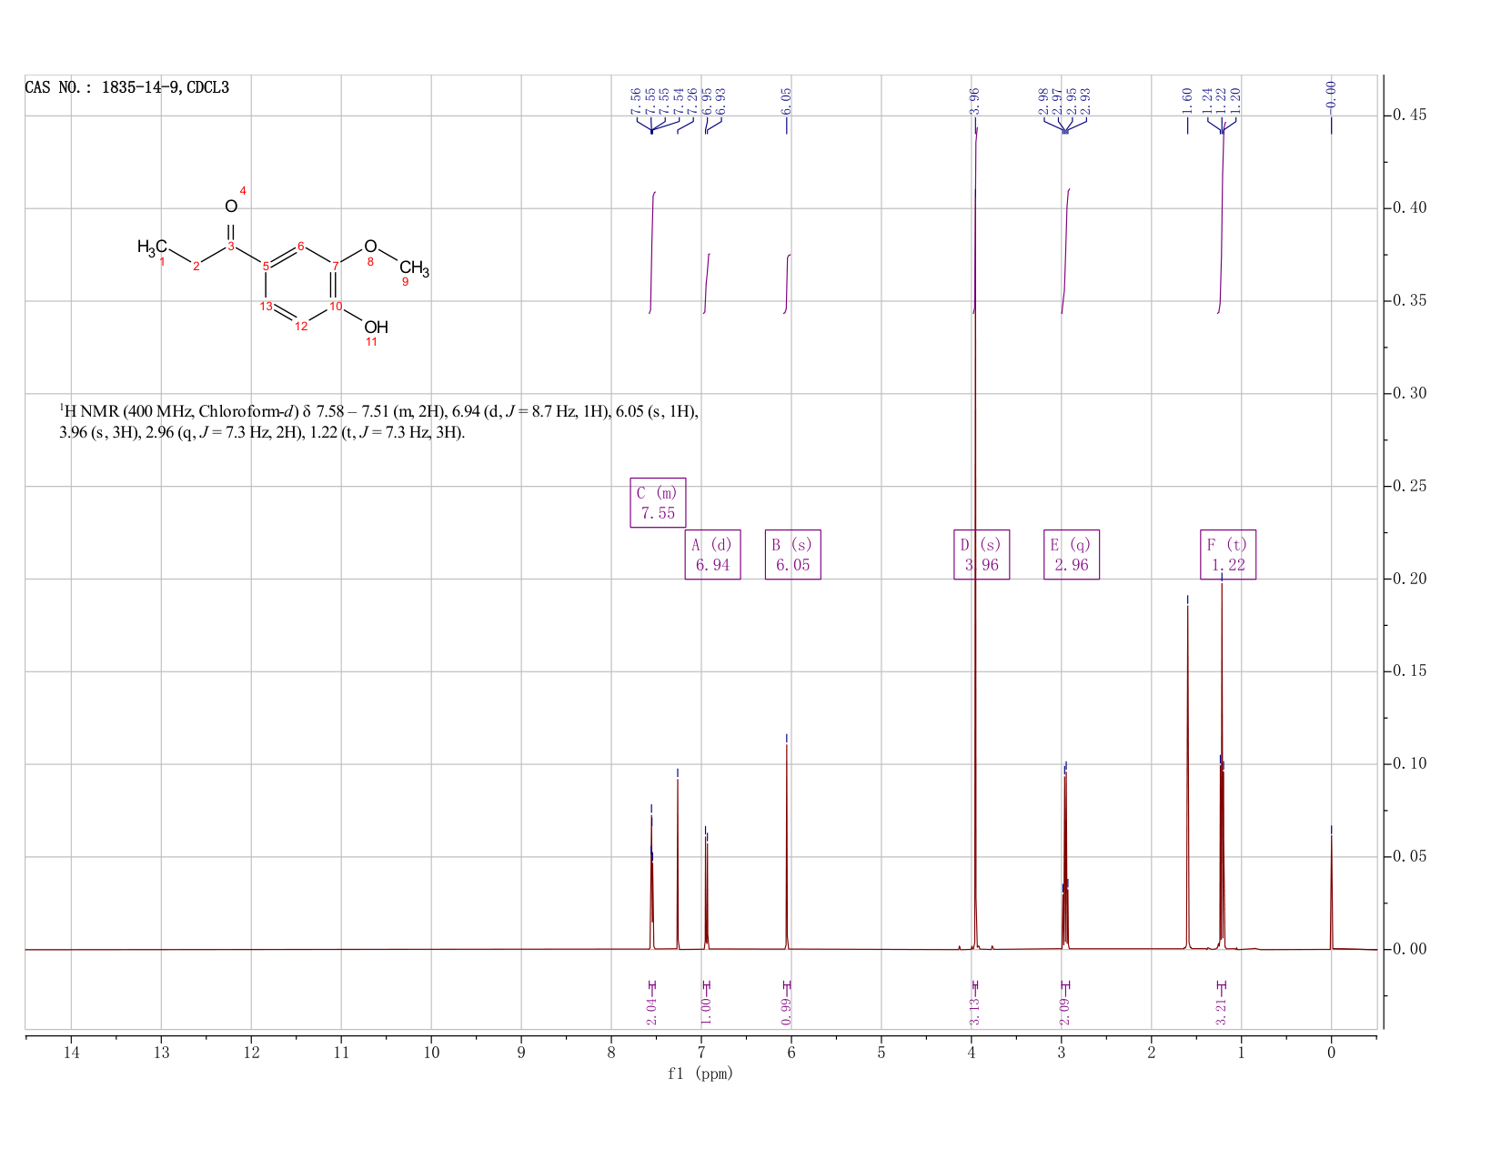This screenshot has height=1160, width=1501.
Task: Select integral value 3.13 below the baseline
Action: click(974, 1011)
